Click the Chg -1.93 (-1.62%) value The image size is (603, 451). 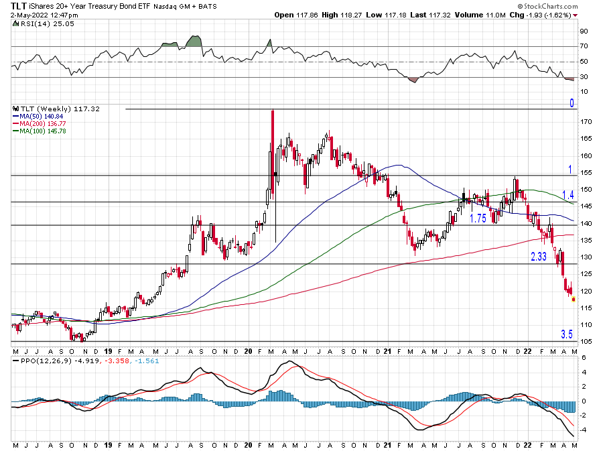click(x=540, y=15)
